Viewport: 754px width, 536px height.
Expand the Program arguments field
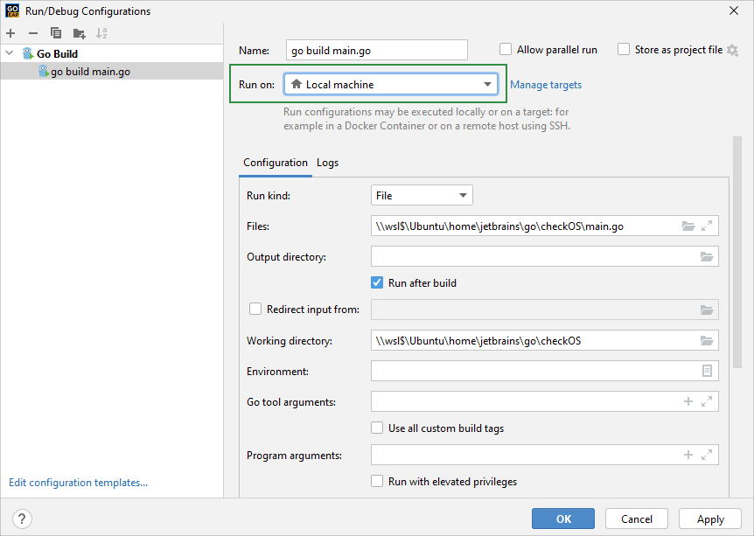click(707, 455)
